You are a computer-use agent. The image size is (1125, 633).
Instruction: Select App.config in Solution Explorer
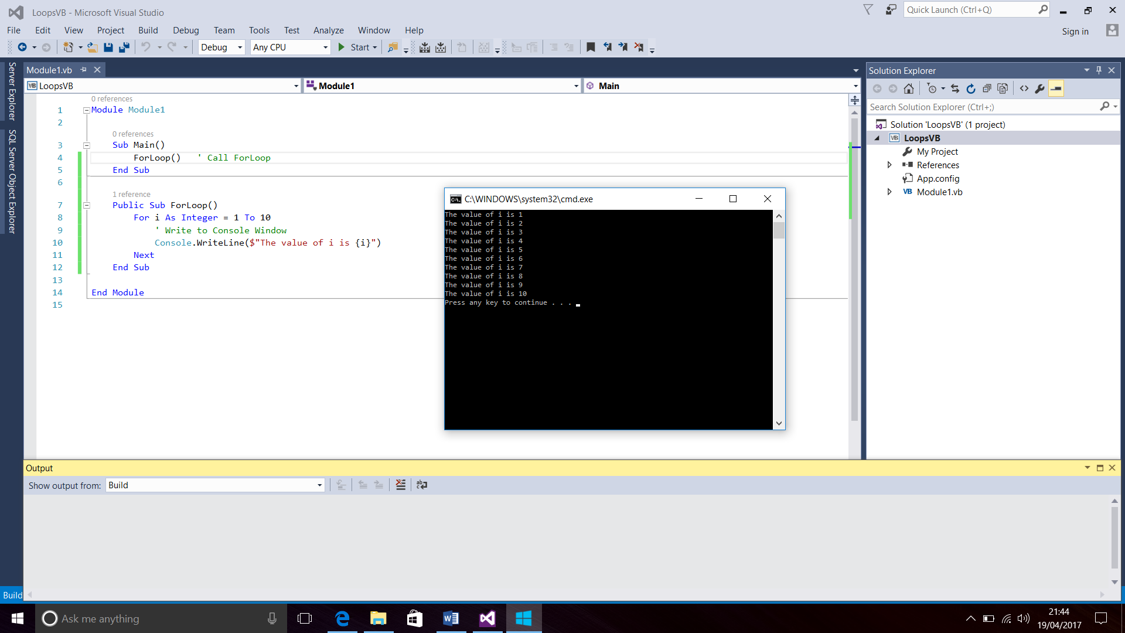937,179
